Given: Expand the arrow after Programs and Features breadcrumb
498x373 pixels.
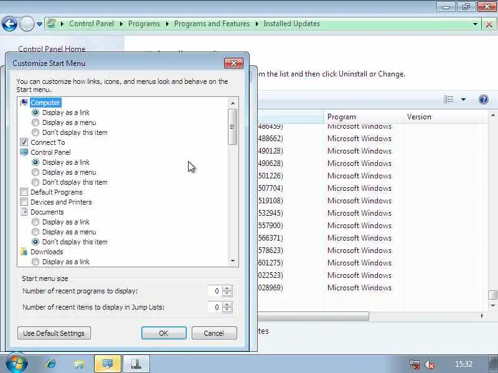Looking at the screenshot, I should (x=256, y=24).
